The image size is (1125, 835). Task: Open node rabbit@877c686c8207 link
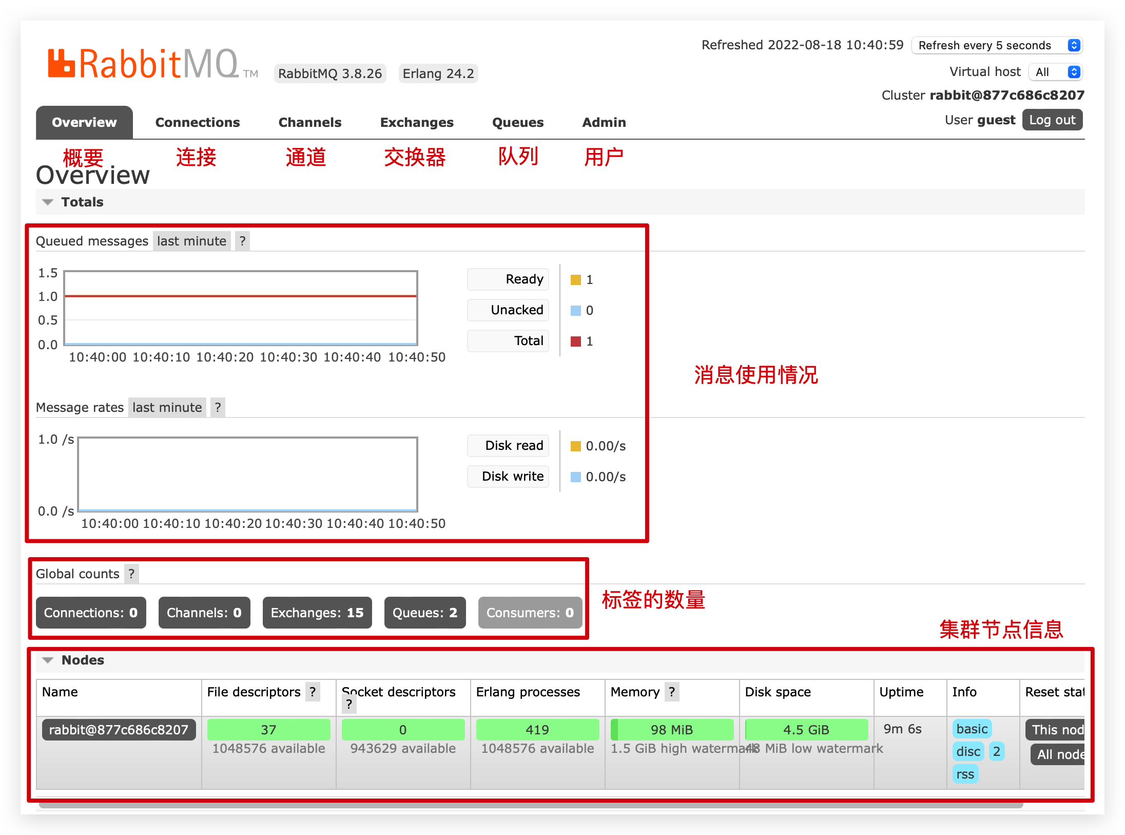[119, 730]
